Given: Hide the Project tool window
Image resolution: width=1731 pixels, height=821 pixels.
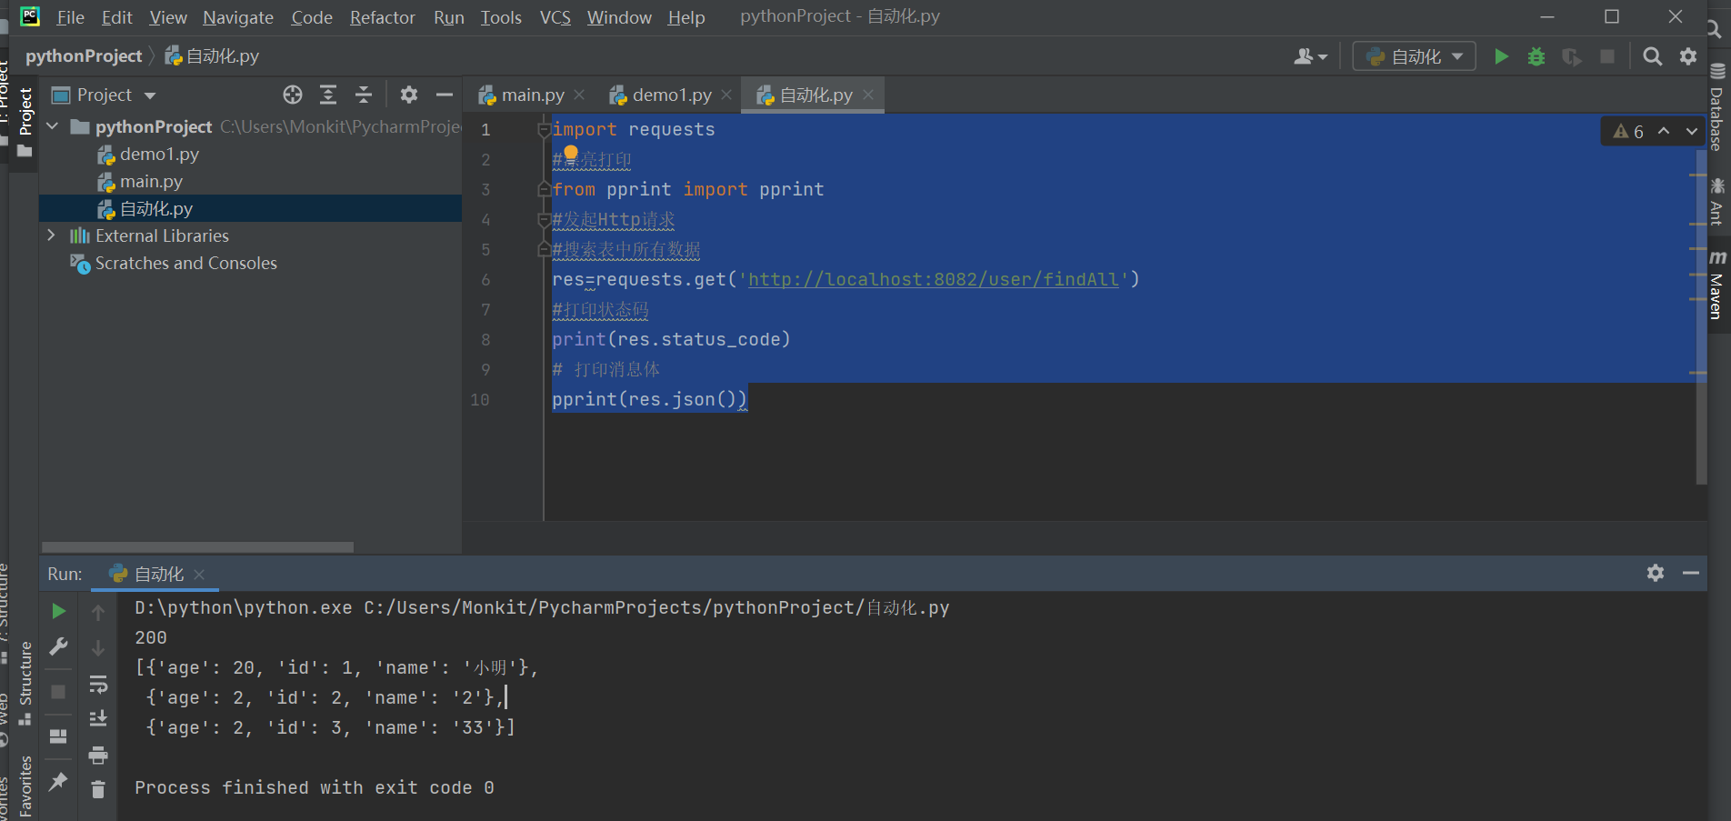Looking at the screenshot, I should tap(445, 95).
